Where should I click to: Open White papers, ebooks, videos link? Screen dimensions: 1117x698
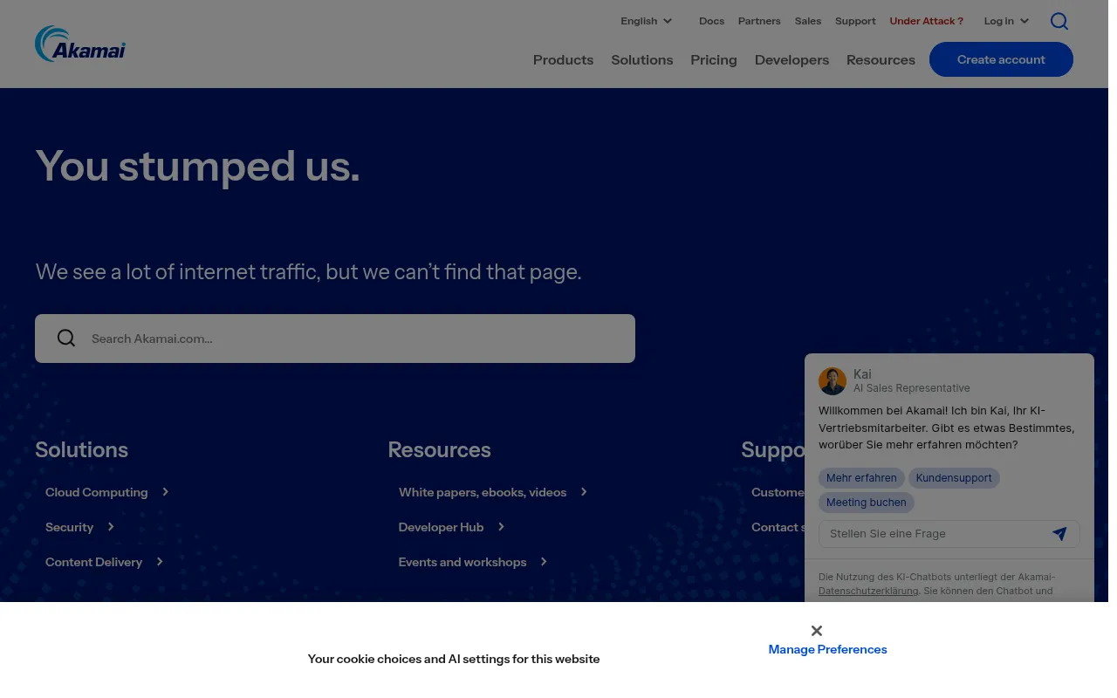coord(483,492)
